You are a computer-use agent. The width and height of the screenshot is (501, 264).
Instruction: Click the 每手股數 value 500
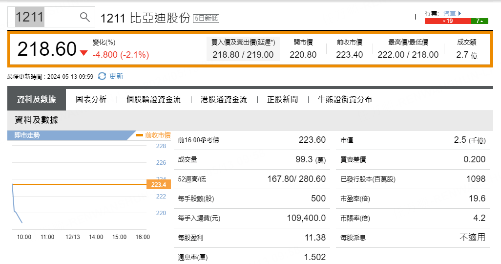tap(318, 198)
